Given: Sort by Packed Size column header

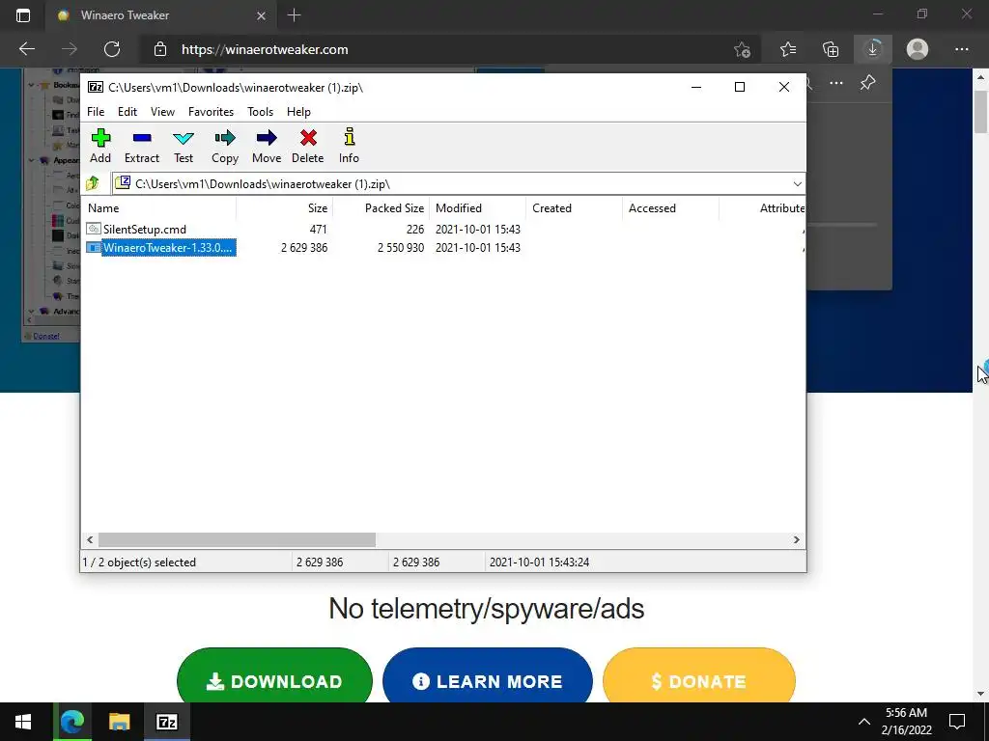Looking at the screenshot, I should [x=381, y=208].
